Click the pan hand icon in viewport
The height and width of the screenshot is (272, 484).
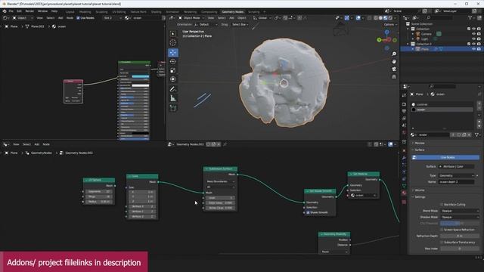click(x=394, y=61)
